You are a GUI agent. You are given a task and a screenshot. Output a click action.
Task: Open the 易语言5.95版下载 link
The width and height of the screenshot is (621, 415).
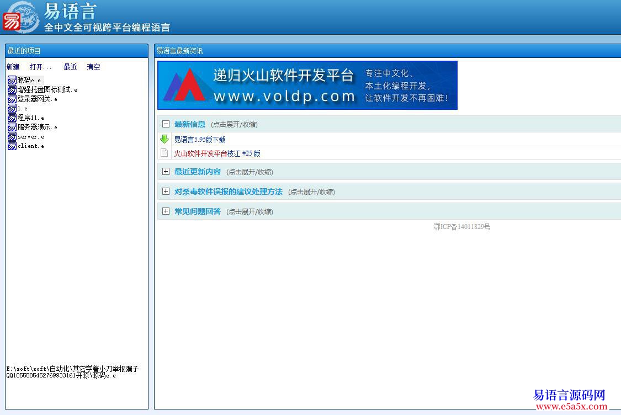pyautogui.click(x=199, y=139)
